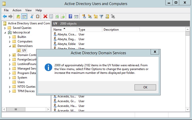Expand the NTDS Quotas node
The height and width of the screenshot is (120, 192).
[10, 87]
